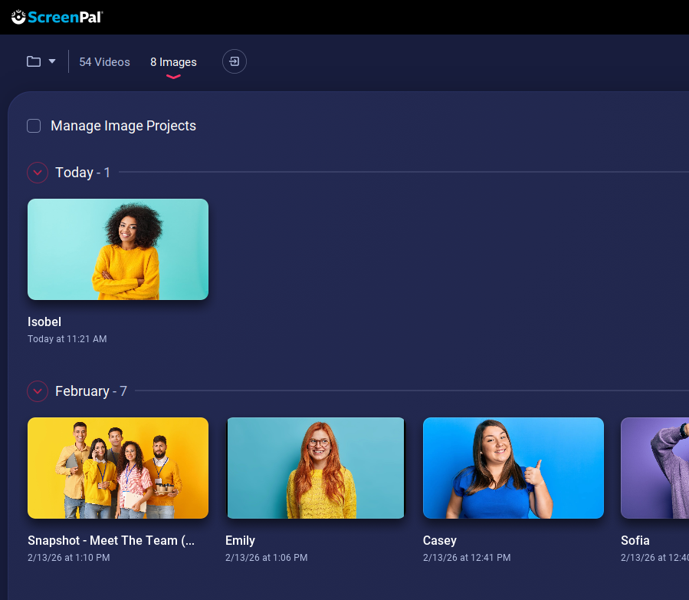This screenshot has width=689, height=600.
Task: Click the ScreenPal logo
Action: [57, 16]
